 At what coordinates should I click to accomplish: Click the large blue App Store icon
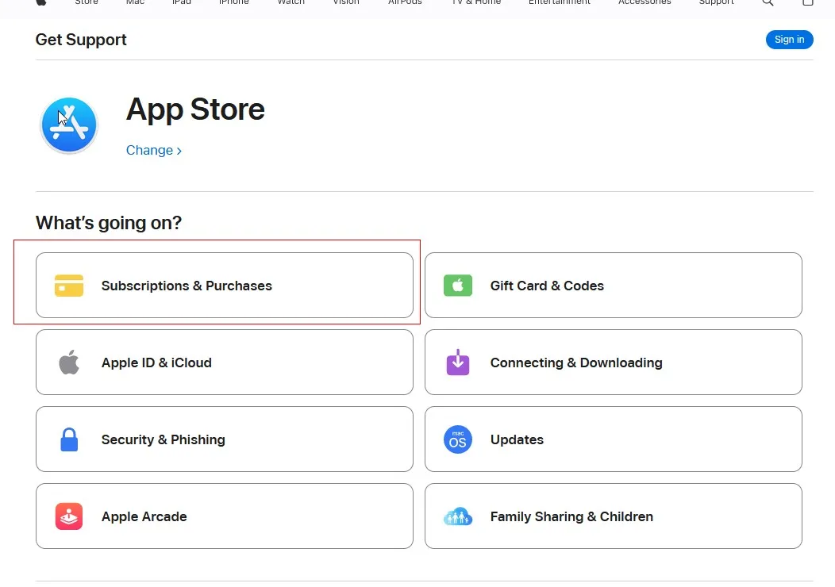[x=69, y=125]
